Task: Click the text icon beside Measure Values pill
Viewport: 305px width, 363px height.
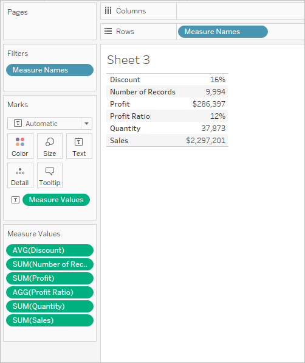Action: (15, 200)
